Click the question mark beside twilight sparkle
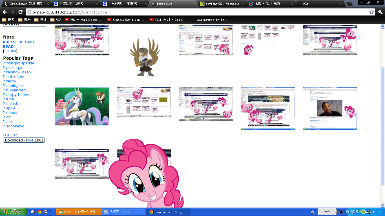This screenshot has height=216, width=385. [x=4, y=63]
